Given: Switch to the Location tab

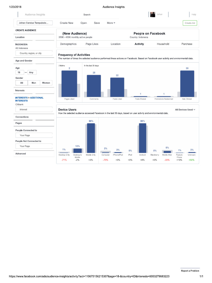Looking at the screenshot, I should (116, 44).
